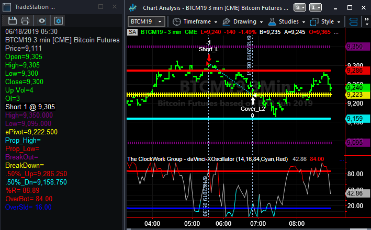Click the %R= 88.89 row
The image size is (371, 230).
[x=23, y=190]
